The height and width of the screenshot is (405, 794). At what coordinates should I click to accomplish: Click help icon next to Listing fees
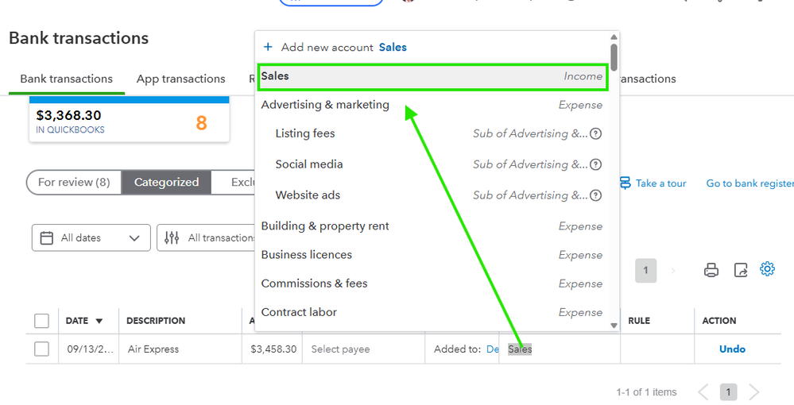pyautogui.click(x=596, y=133)
